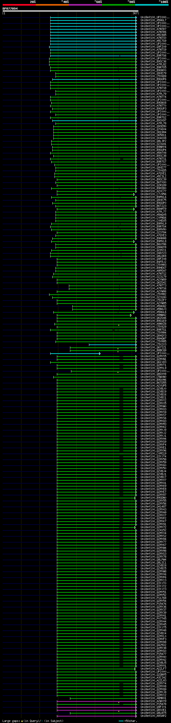The height and width of the screenshot is (723, 171).
Task: Select hit label UniRef100_B9GNY0
Action: pos(153,70)
